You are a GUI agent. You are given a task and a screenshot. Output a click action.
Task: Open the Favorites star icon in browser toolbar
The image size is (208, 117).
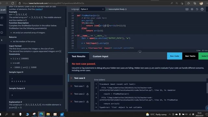188,3
